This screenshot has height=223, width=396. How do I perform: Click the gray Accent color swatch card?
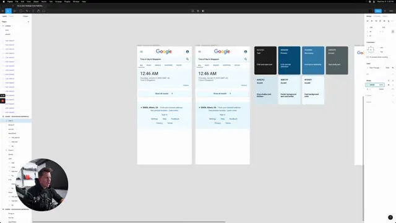pos(337,61)
